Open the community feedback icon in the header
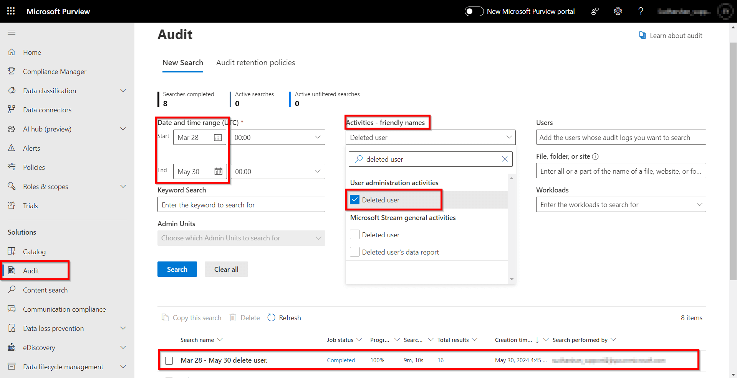The height and width of the screenshot is (378, 737). (595, 11)
